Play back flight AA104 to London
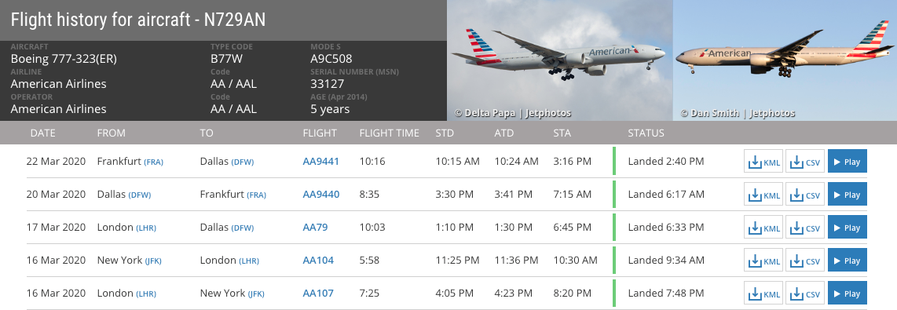The width and height of the screenshot is (897, 310). pyautogui.click(x=848, y=261)
